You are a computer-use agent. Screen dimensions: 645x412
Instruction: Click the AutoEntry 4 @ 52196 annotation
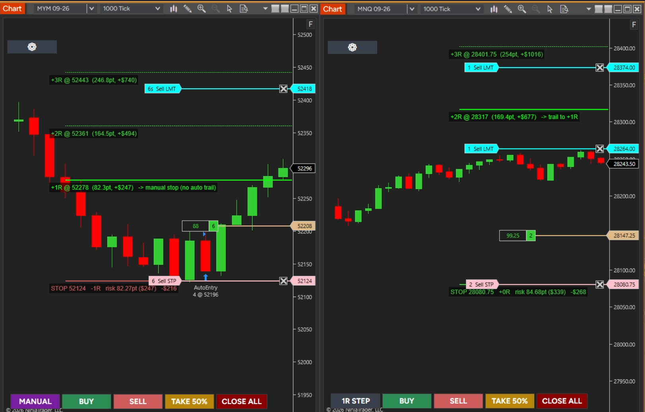pyautogui.click(x=206, y=291)
